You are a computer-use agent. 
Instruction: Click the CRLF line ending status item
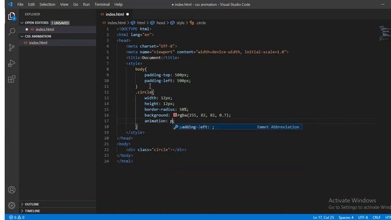[376, 218]
